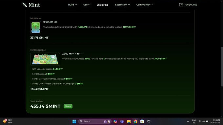
Task: Click the Mint Expedition map thumbnail
Action: pos(45,59)
